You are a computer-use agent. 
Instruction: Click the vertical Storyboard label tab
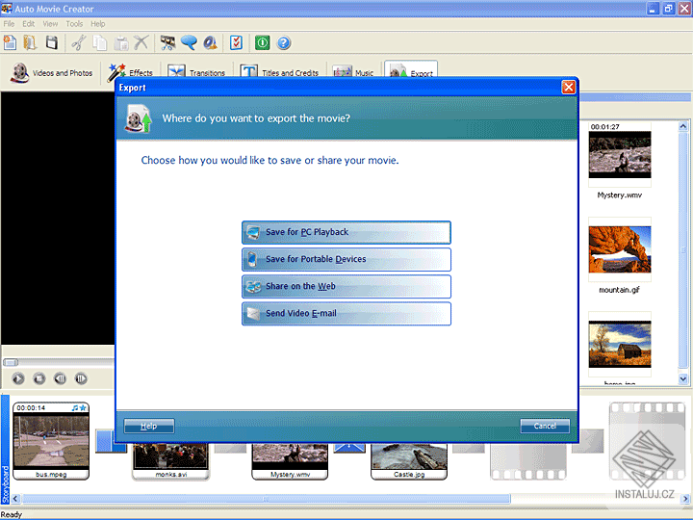pyautogui.click(x=6, y=449)
